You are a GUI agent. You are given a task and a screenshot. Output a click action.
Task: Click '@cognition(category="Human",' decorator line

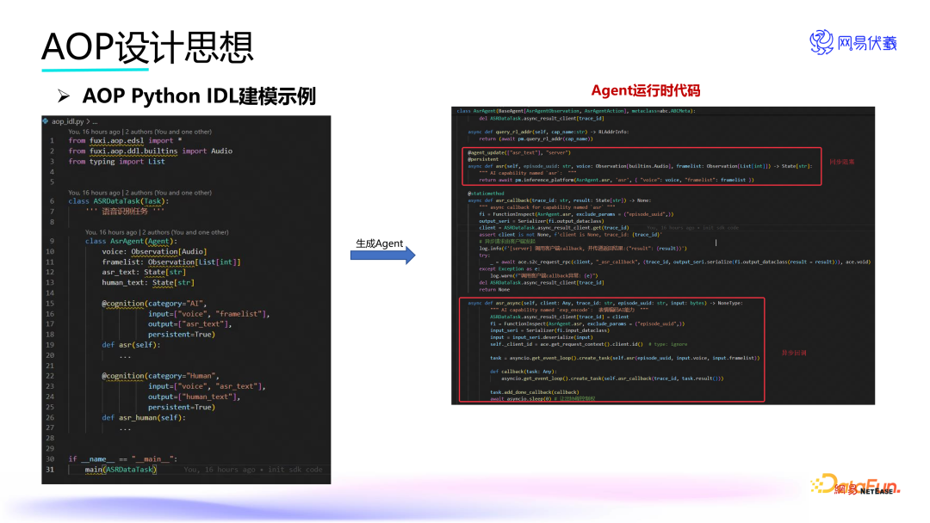click(x=160, y=376)
